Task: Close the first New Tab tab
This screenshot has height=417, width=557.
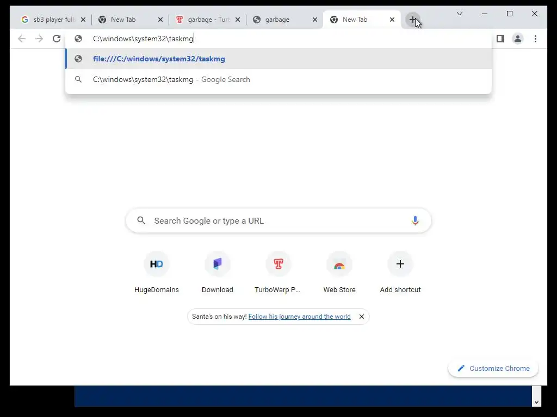Action: click(160, 20)
